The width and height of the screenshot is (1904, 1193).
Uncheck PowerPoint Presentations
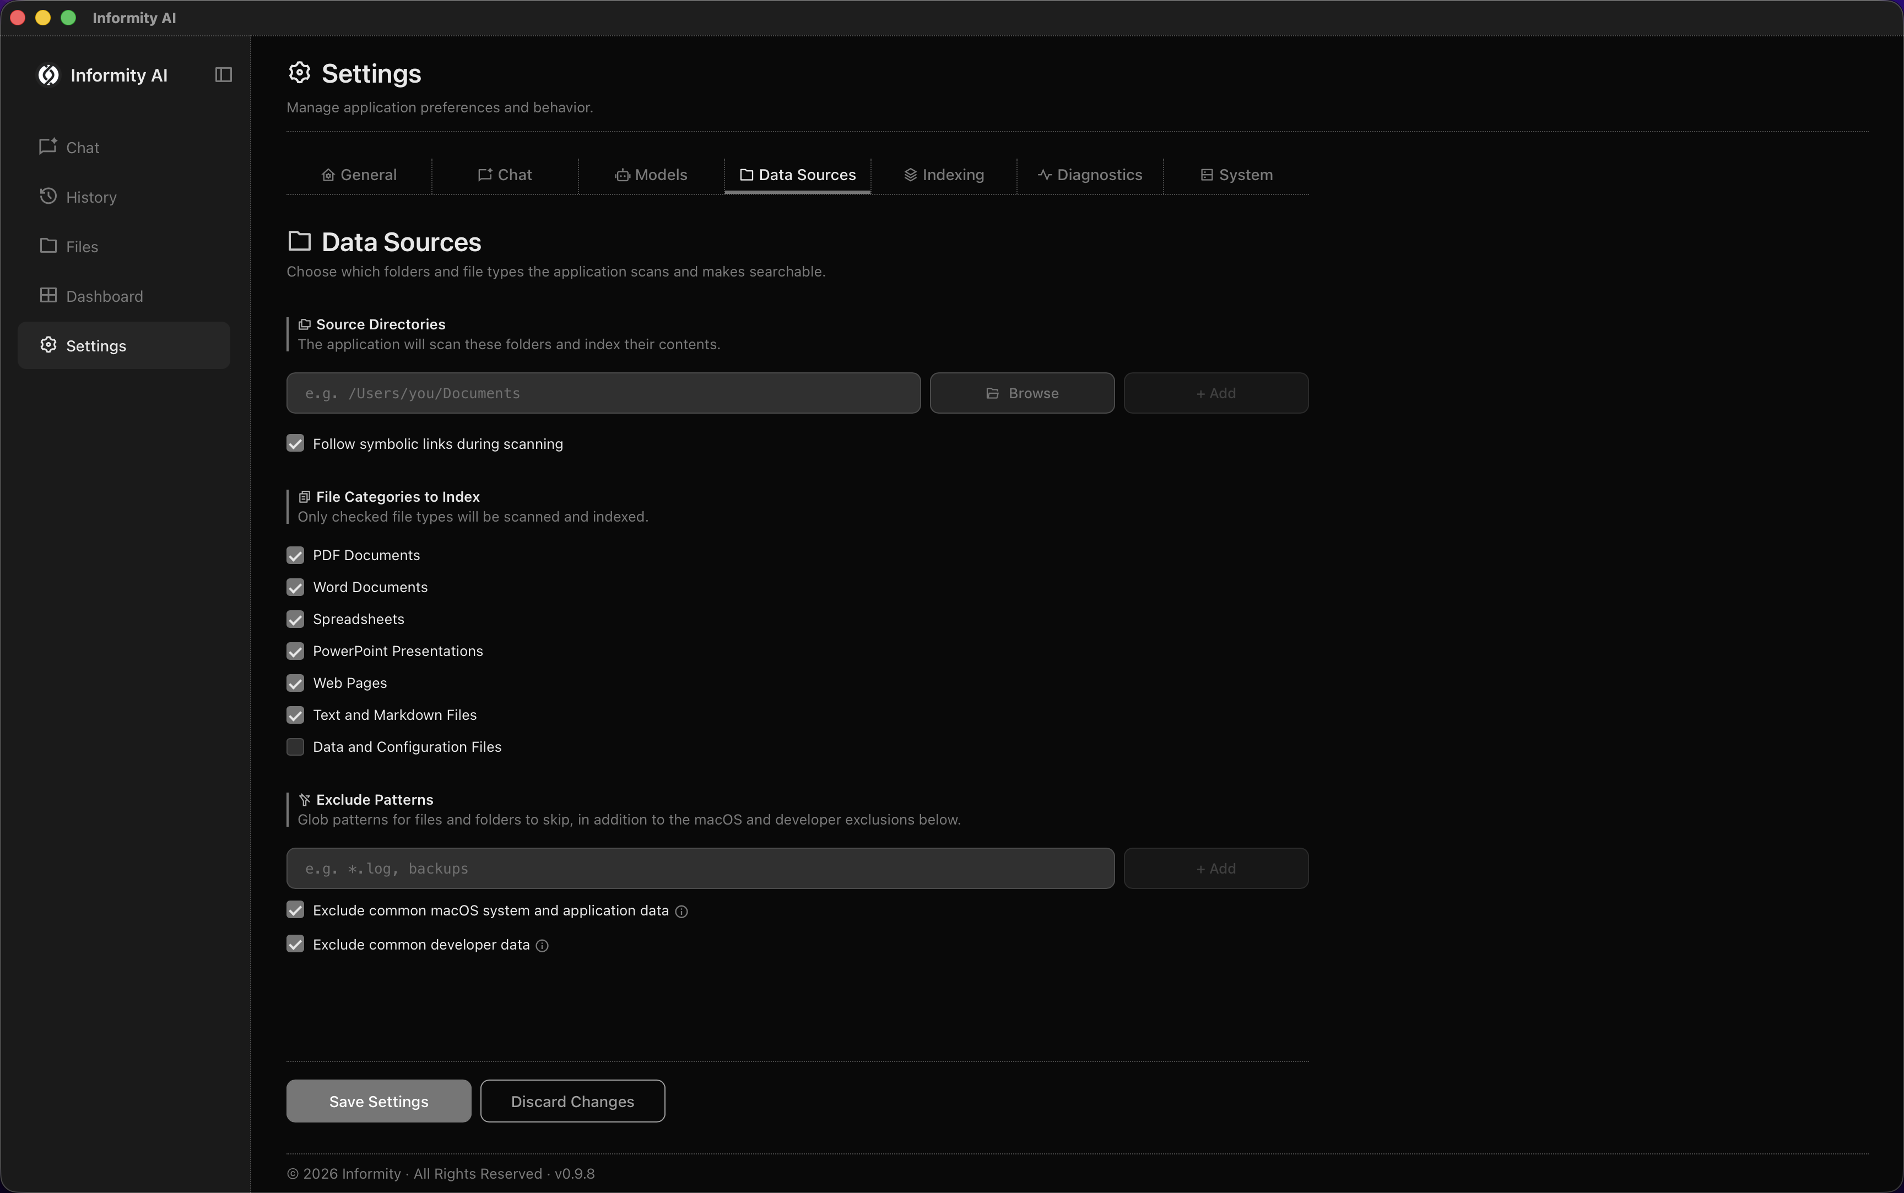[x=295, y=651]
